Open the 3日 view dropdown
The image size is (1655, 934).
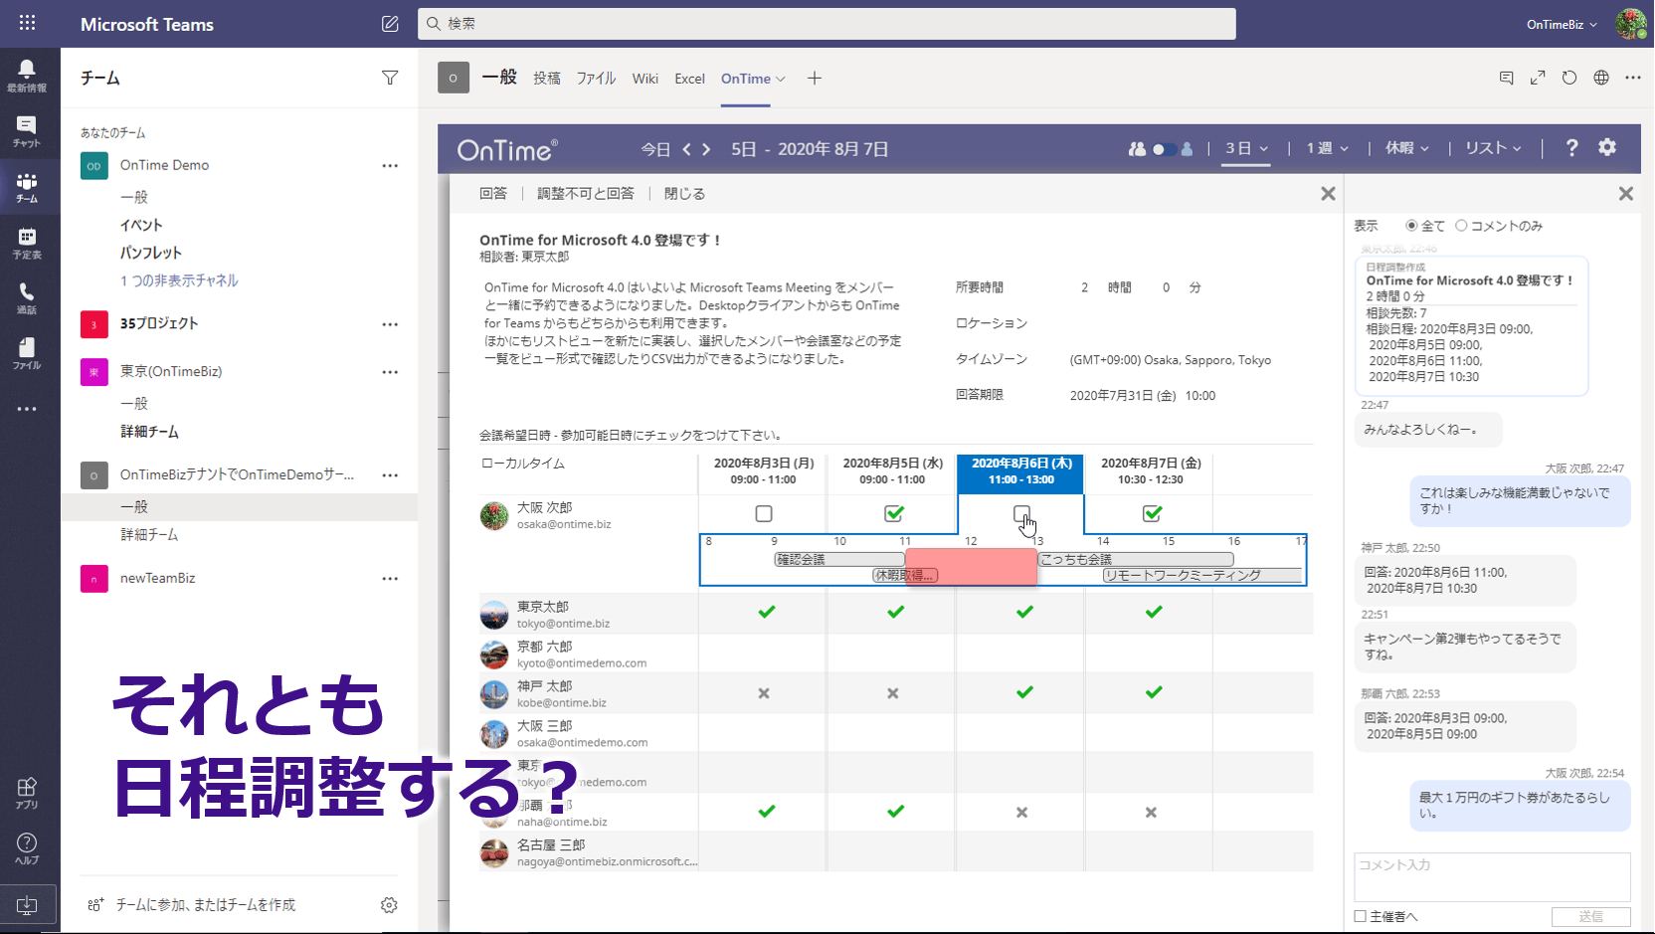point(1246,148)
